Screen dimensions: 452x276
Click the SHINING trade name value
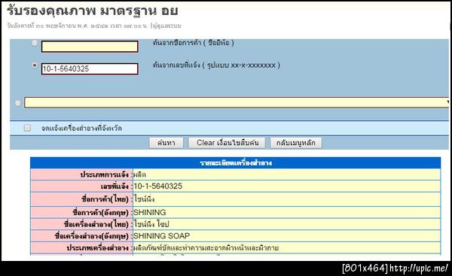pyautogui.click(x=150, y=212)
